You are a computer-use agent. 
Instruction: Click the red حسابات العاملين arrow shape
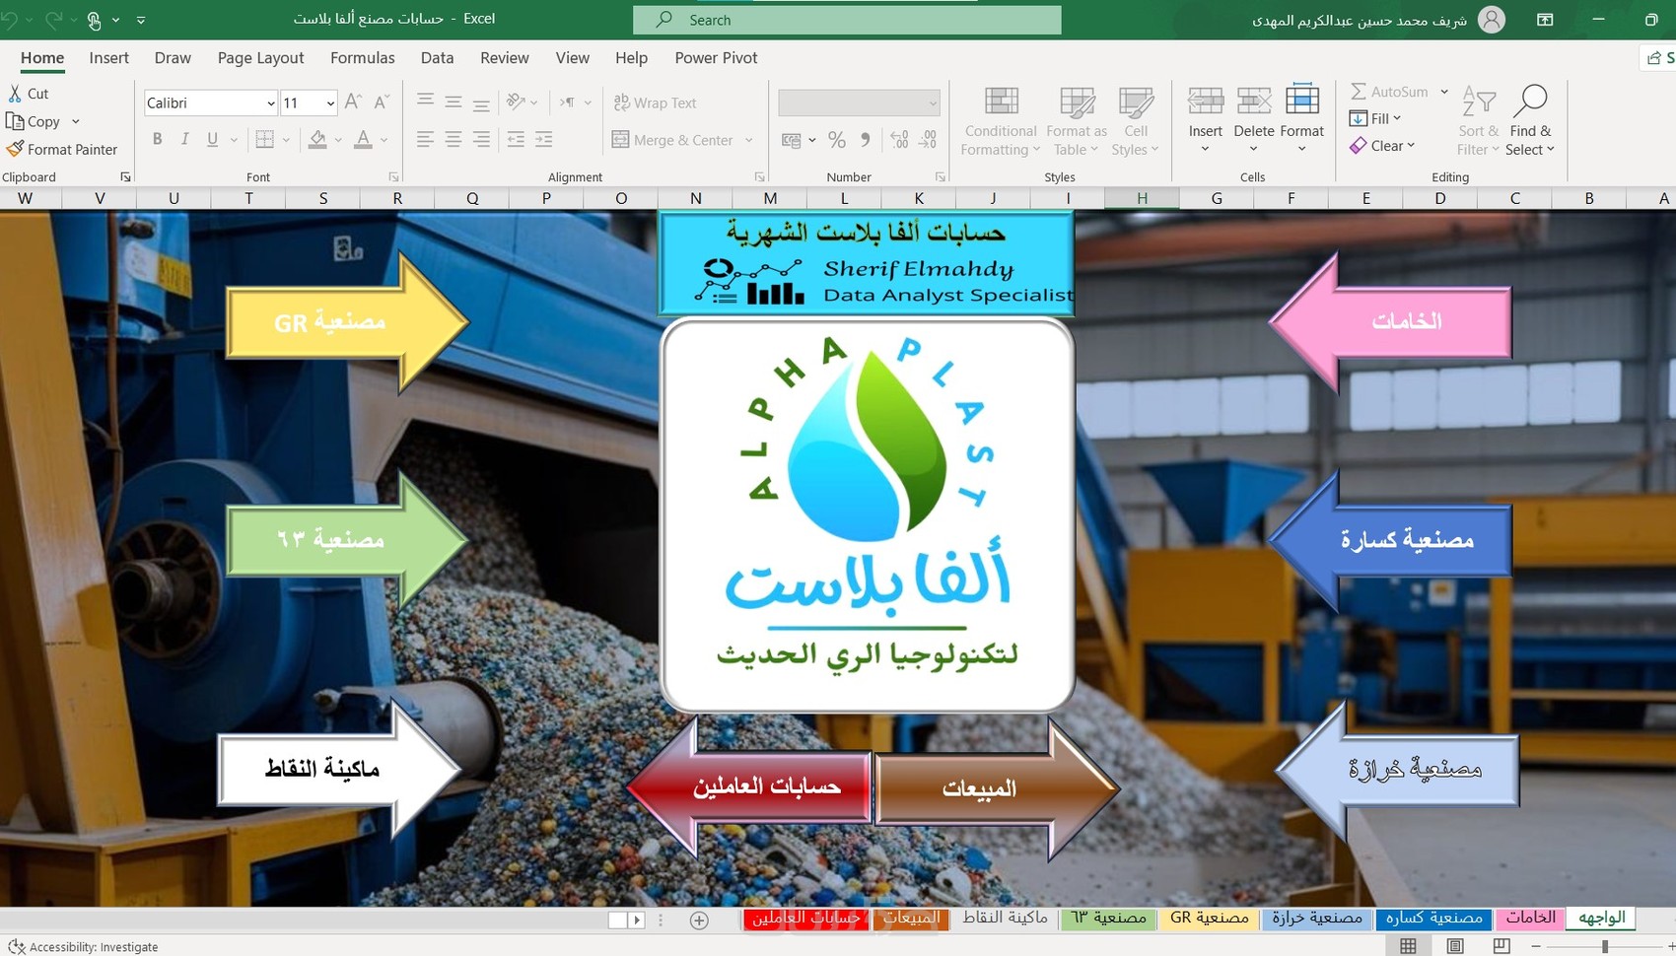click(749, 786)
